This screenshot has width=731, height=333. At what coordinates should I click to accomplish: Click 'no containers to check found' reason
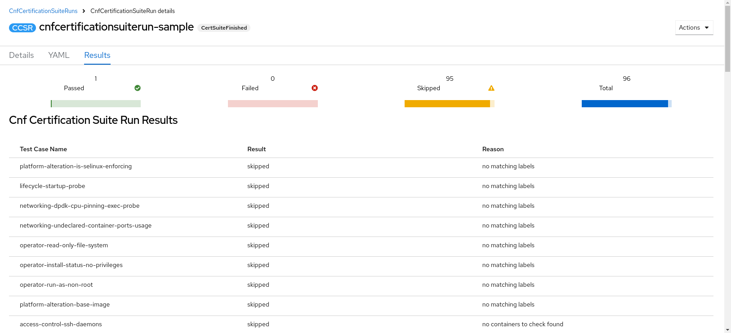coord(522,324)
